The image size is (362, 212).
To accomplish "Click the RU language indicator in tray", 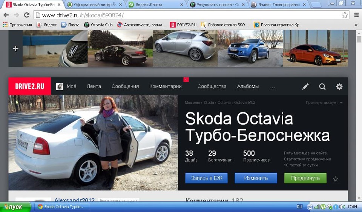I will point(299,207).
